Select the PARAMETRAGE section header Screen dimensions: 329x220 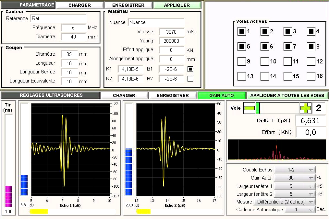tap(28, 5)
